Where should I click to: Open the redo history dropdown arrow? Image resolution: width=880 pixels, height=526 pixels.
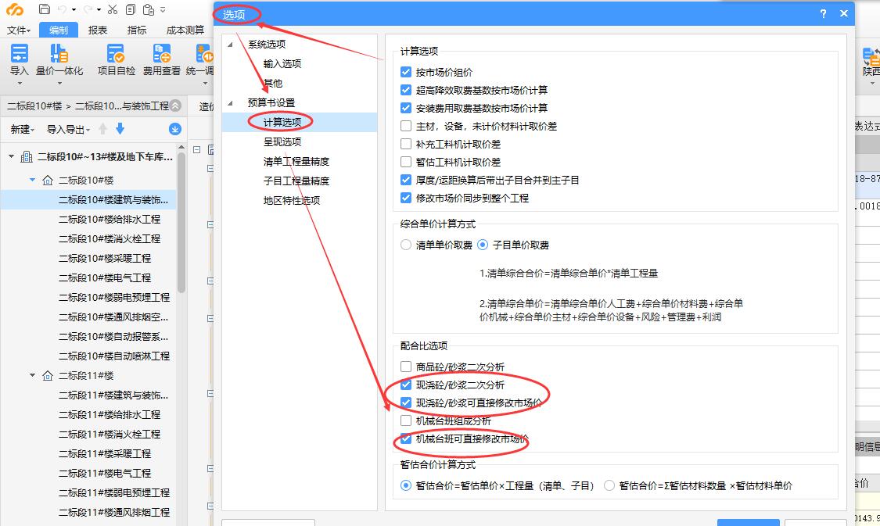click(x=99, y=9)
